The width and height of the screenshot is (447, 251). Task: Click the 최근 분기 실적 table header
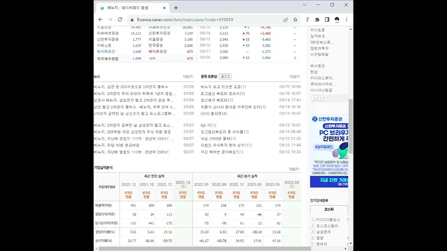pyautogui.click(x=247, y=176)
